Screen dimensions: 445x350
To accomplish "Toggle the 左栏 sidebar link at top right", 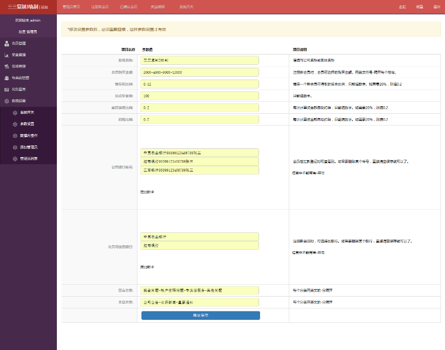I will 402,7.
